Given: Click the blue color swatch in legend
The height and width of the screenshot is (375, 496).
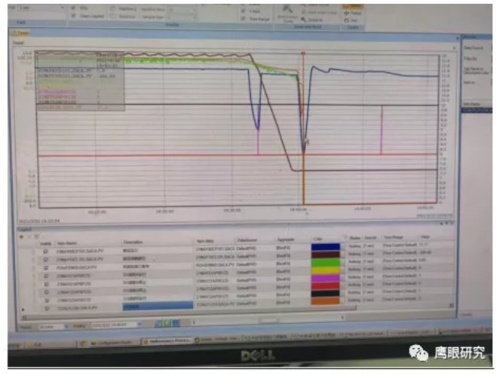Looking at the screenshot, I should tap(326, 250).
